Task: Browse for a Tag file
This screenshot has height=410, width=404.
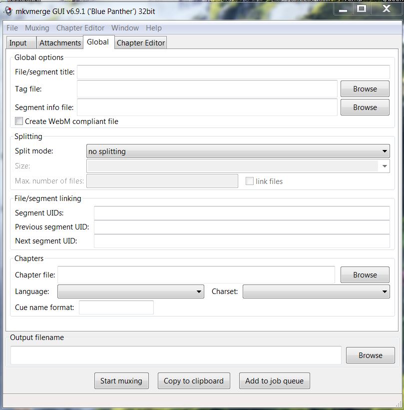Action: pyautogui.click(x=365, y=89)
